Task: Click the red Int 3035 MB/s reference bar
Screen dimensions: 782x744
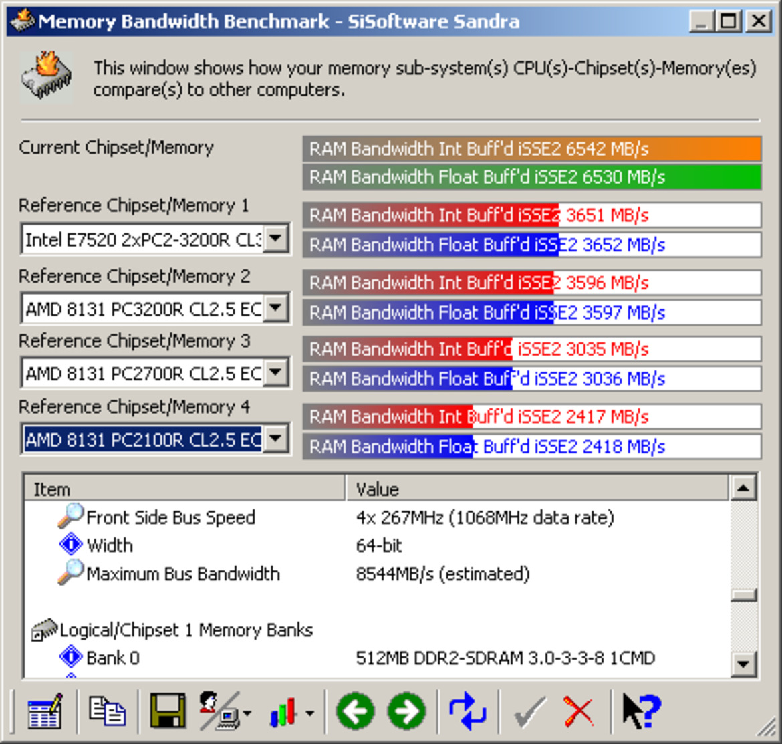Action: [x=531, y=349]
